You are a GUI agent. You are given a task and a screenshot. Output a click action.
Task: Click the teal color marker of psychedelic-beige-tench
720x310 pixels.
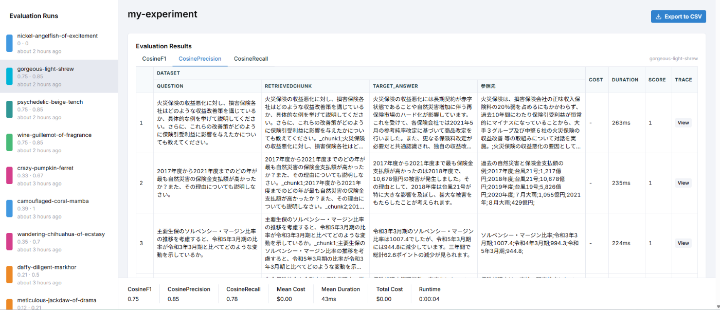click(x=9, y=109)
